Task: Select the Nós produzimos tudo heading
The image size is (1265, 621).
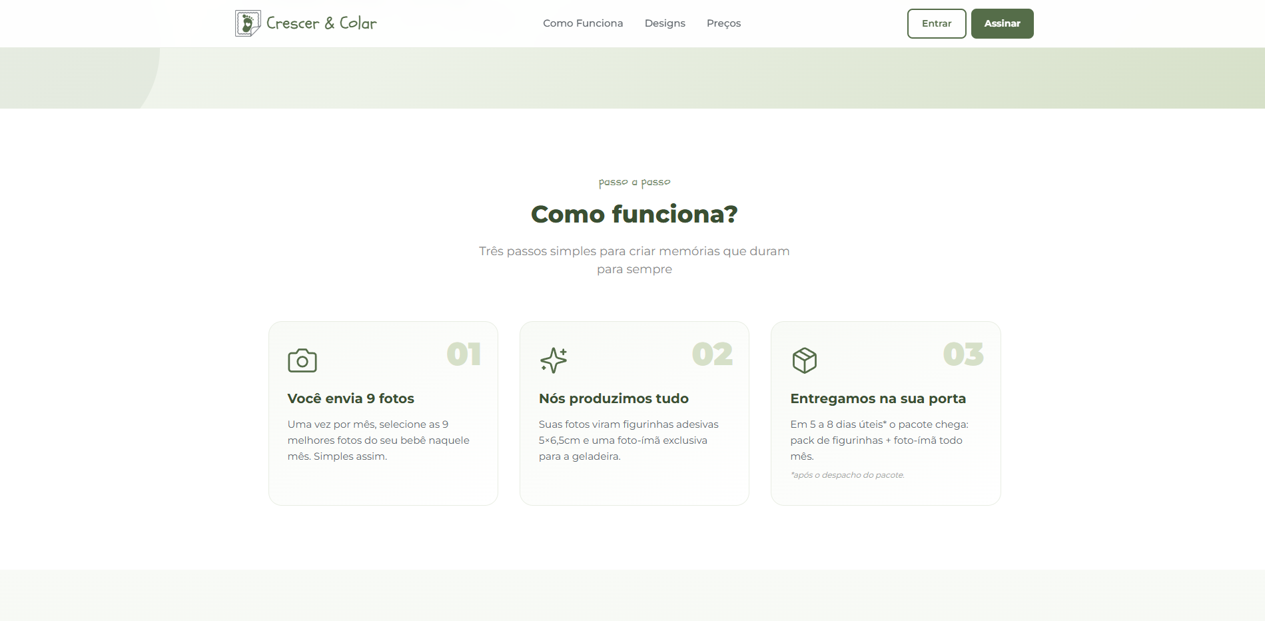Action: pyautogui.click(x=614, y=398)
